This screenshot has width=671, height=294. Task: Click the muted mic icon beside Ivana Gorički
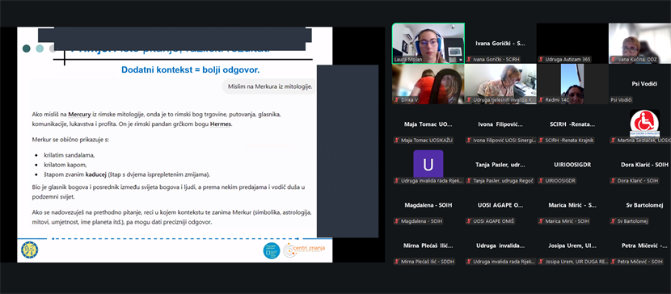470,60
